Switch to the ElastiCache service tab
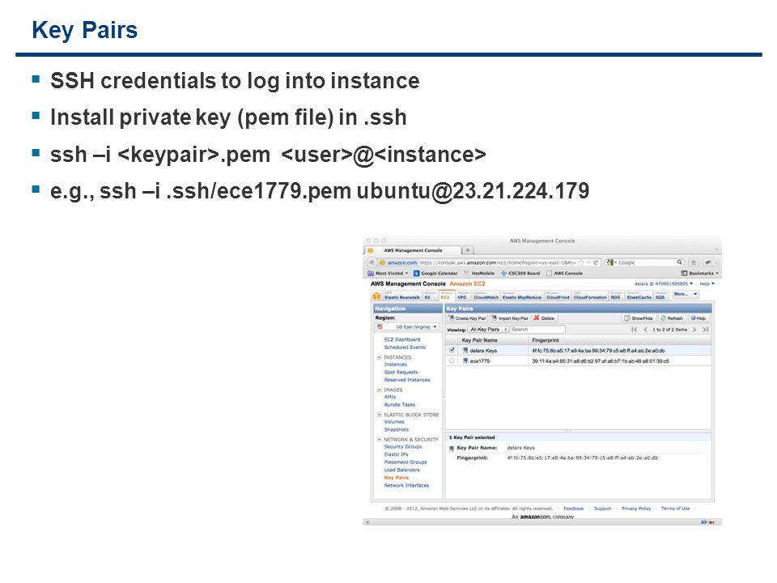The image size is (777, 583). point(639,296)
